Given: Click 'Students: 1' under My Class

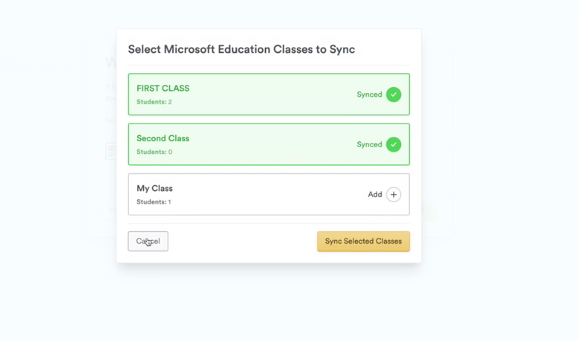Looking at the screenshot, I should click(x=154, y=202).
